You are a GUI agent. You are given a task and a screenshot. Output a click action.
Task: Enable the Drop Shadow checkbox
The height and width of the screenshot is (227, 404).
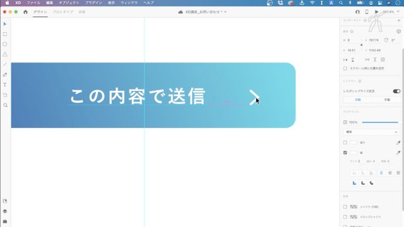tap(345, 217)
